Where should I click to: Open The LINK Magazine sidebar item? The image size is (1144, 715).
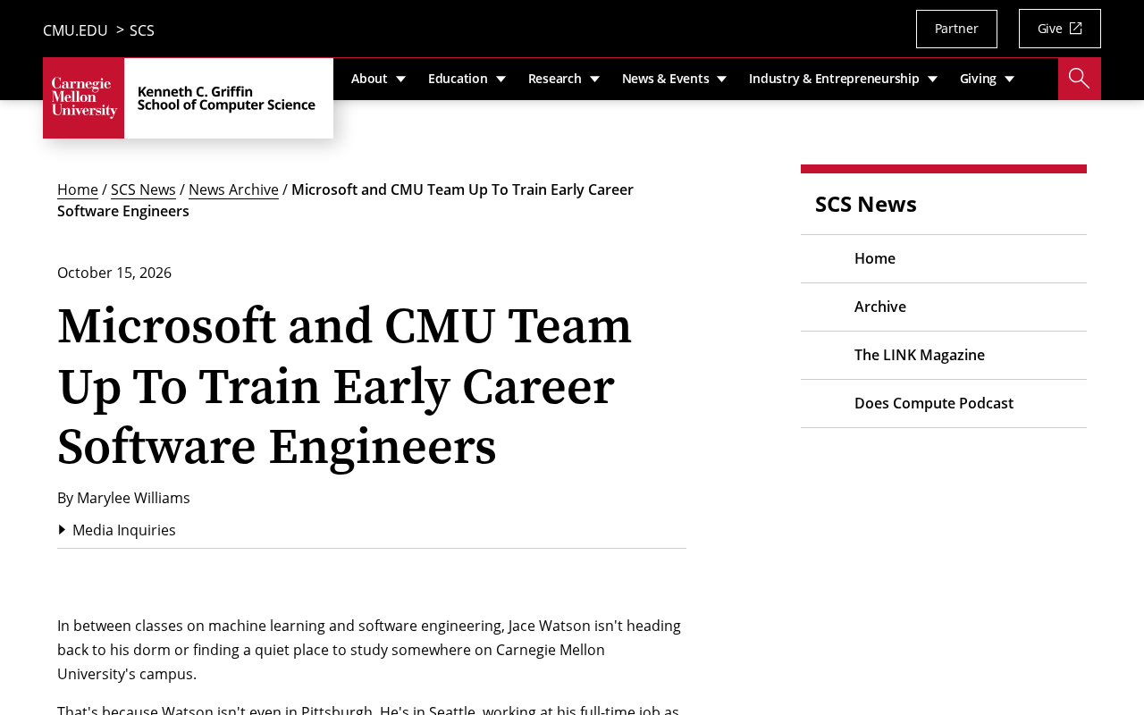(x=944, y=356)
